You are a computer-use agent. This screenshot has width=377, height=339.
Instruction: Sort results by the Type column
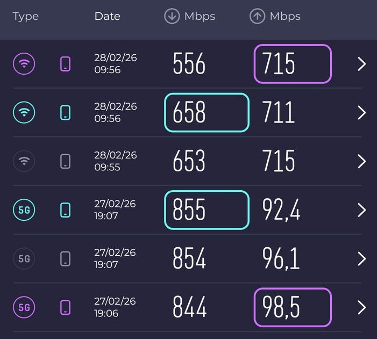tap(26, 17)
